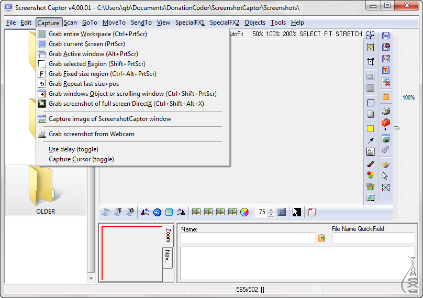Select the text box object tool
The width and height of the screenshot is (423, 298).
coord(371,152)
